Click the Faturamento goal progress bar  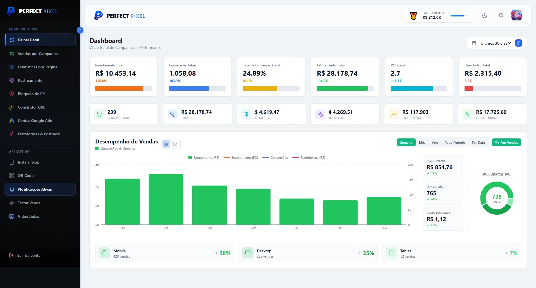[x=459, y=16]
